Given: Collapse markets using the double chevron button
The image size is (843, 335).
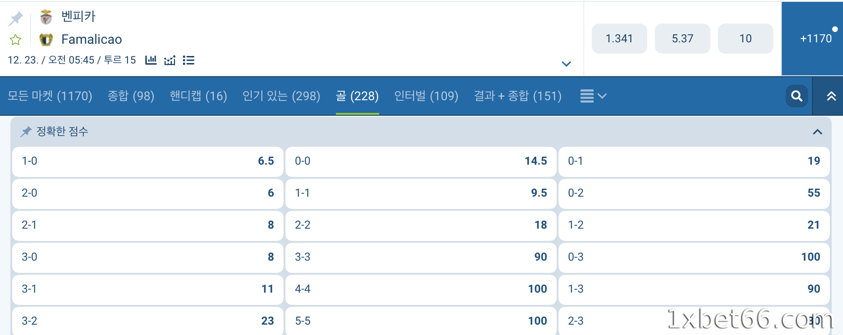Looking at the screenshot, I should 828,96.
